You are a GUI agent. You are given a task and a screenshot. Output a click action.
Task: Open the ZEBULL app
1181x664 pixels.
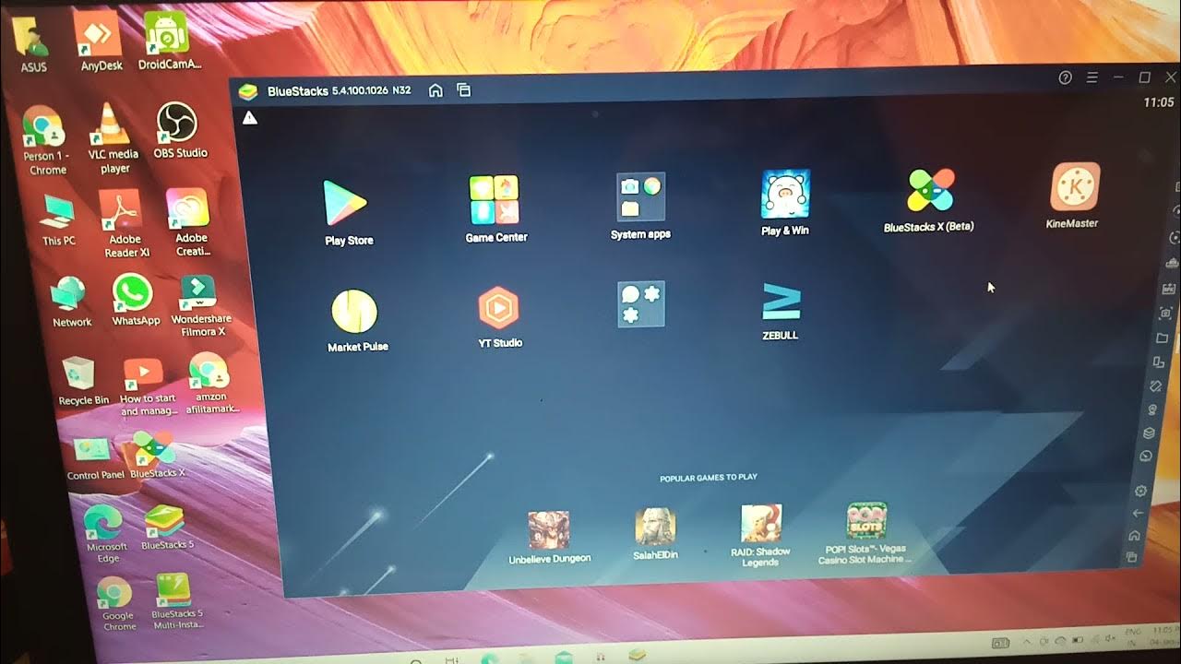pyautogui.click(x=781, y=302)
